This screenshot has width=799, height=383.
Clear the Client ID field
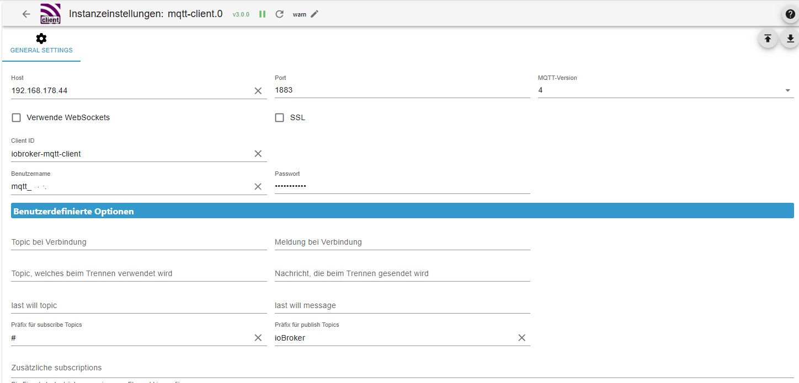click(258, 154)
